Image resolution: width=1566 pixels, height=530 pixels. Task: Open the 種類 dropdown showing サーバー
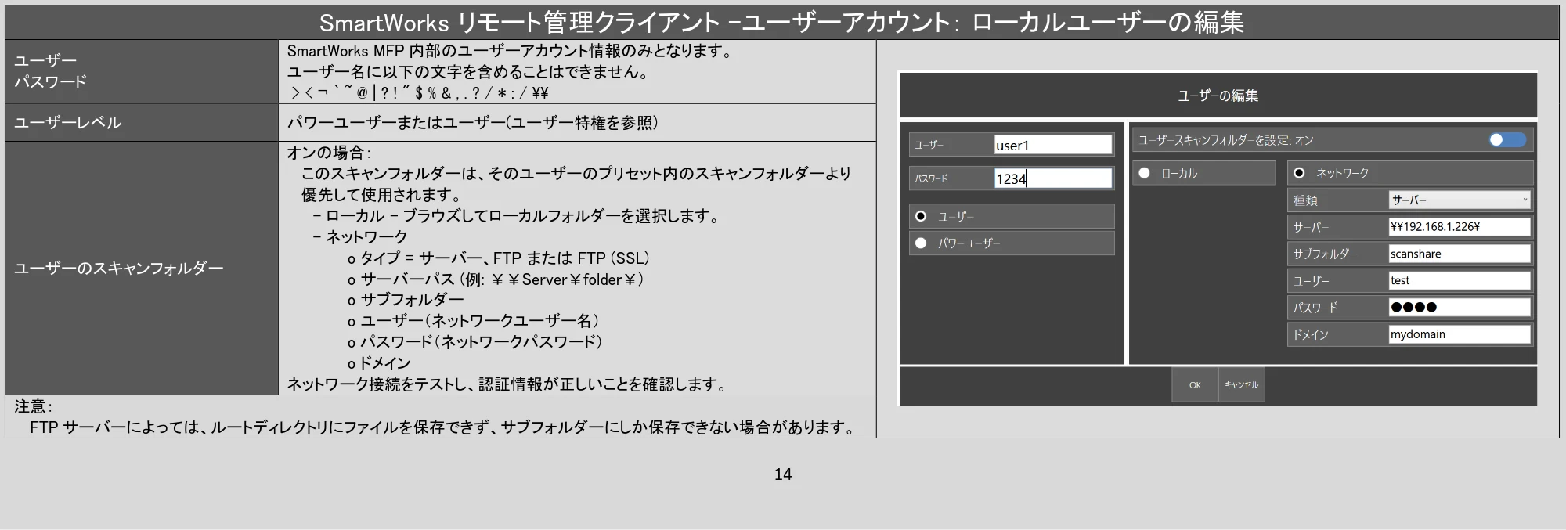click(1460, 200)
